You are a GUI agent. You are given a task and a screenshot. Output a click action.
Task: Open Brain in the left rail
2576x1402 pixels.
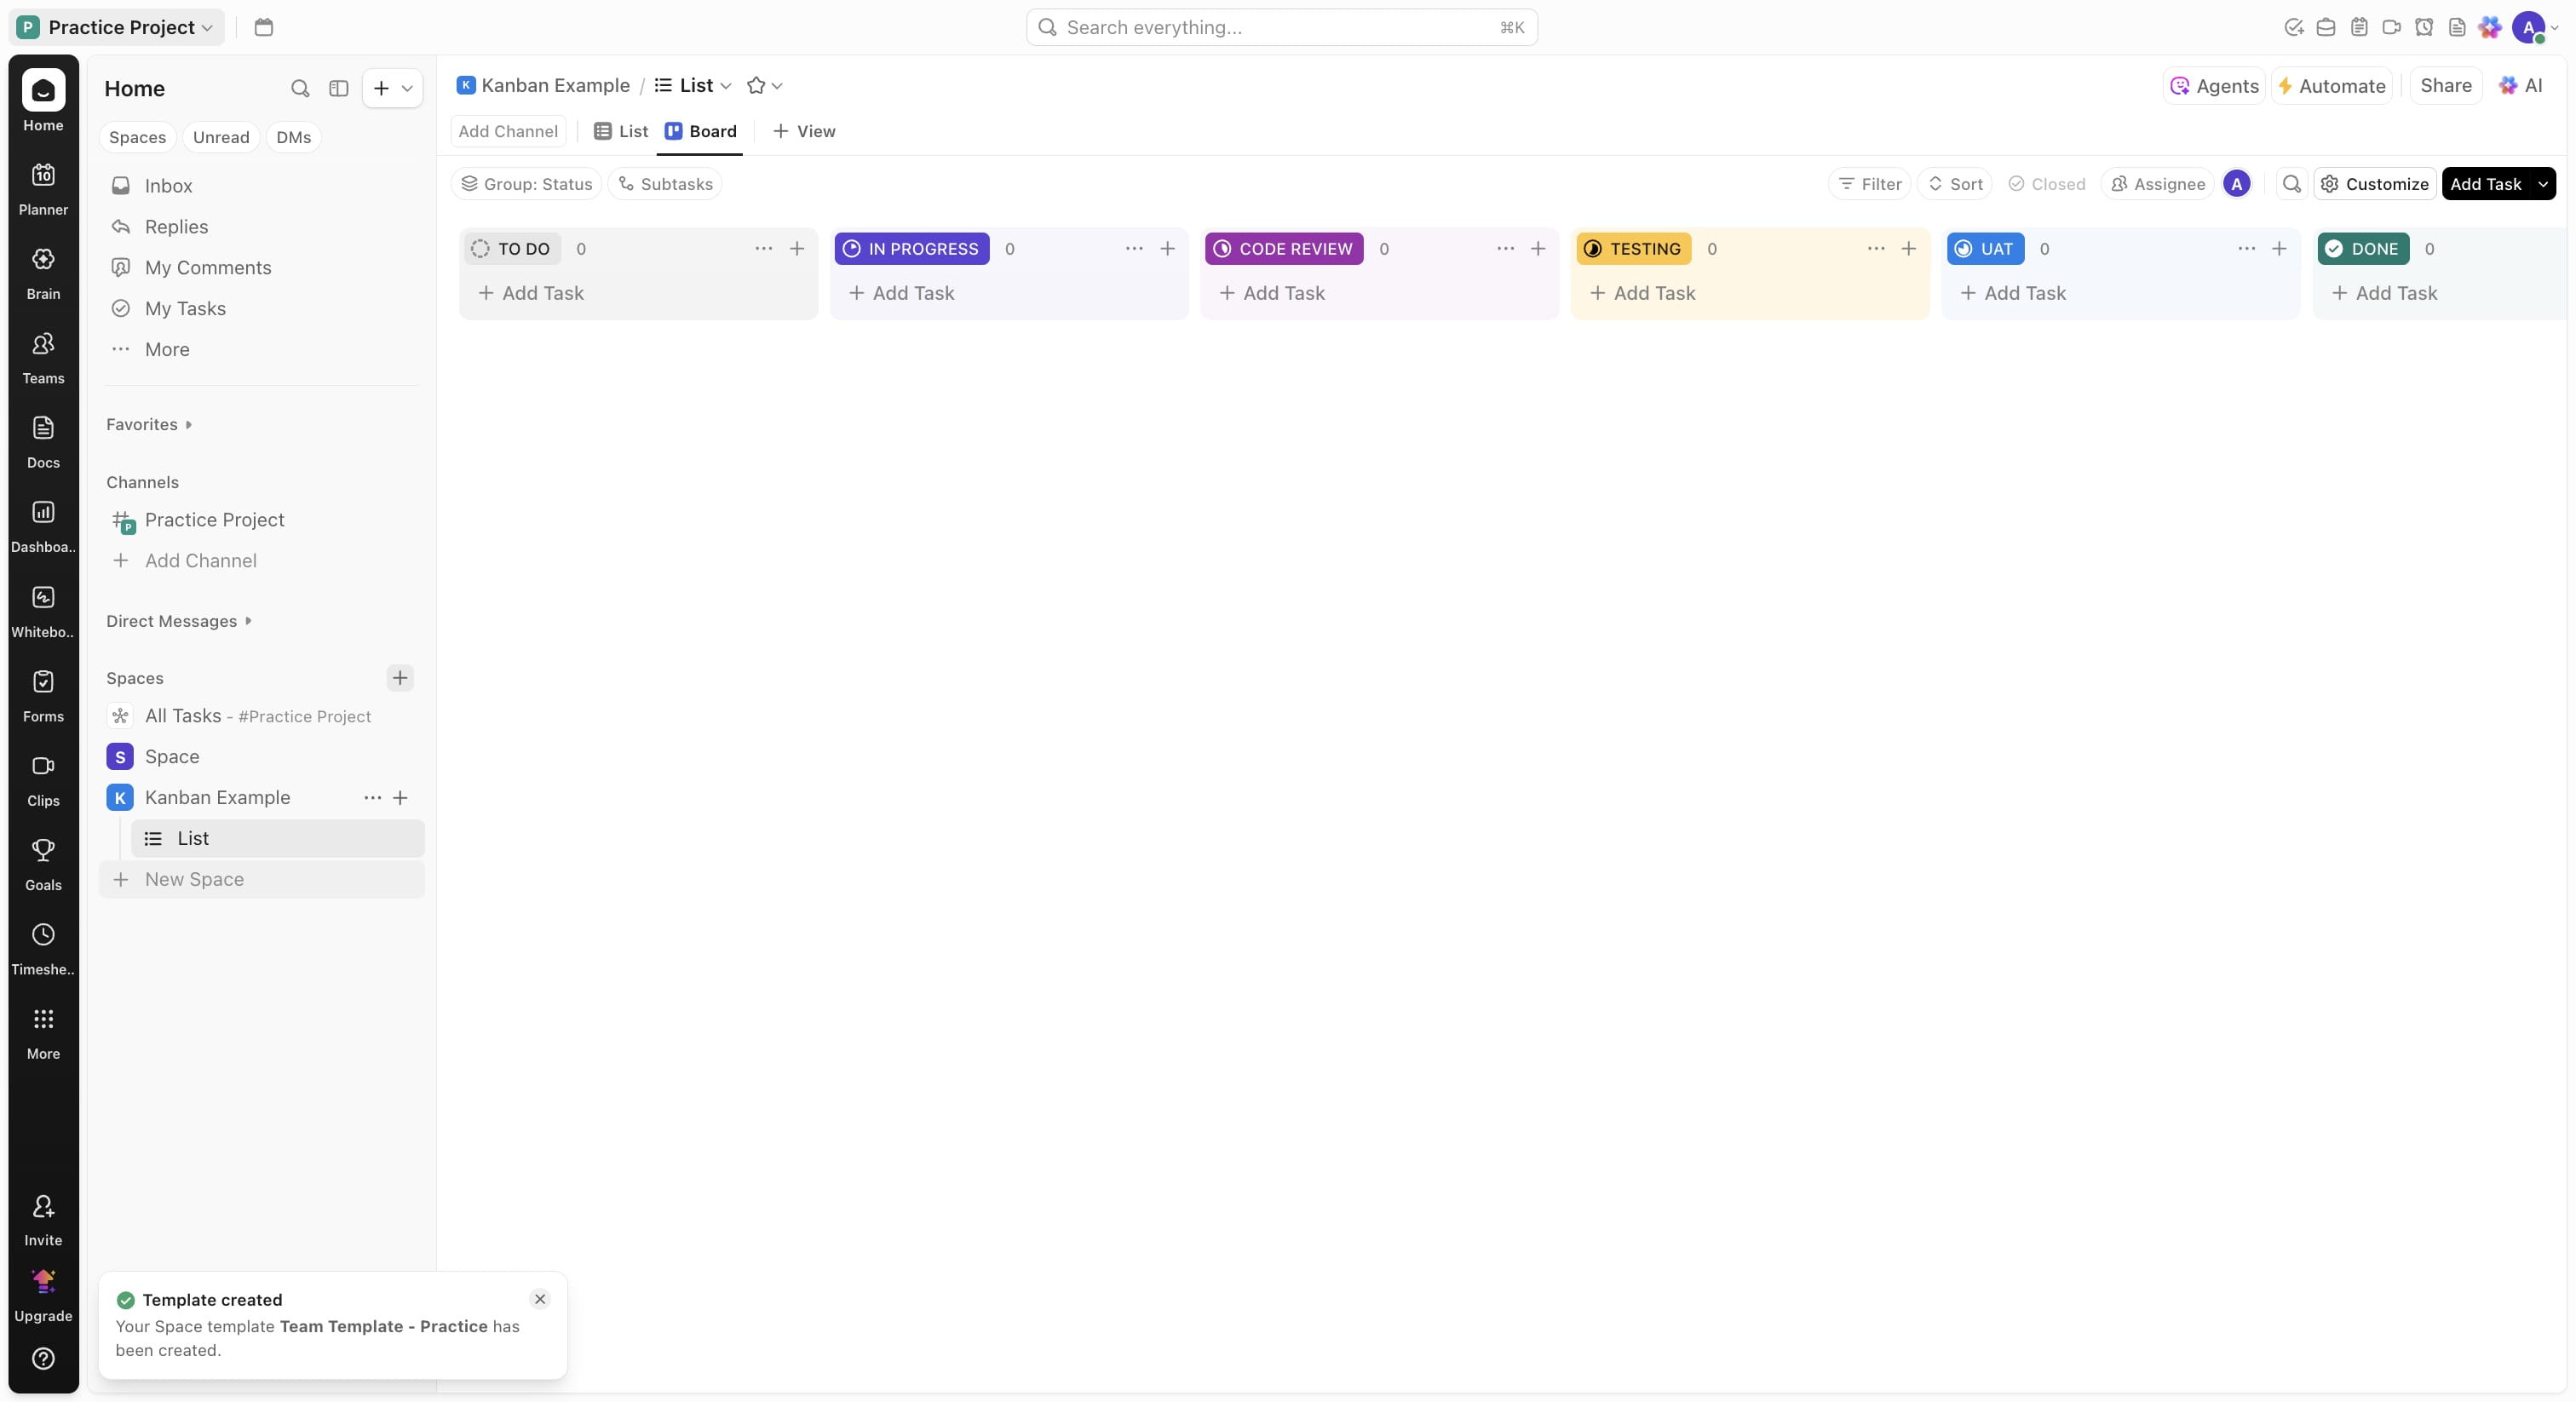coord(43,272)
